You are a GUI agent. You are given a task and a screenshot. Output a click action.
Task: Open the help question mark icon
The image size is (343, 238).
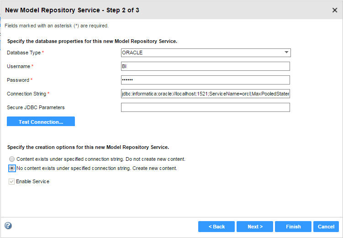[8, 226]
